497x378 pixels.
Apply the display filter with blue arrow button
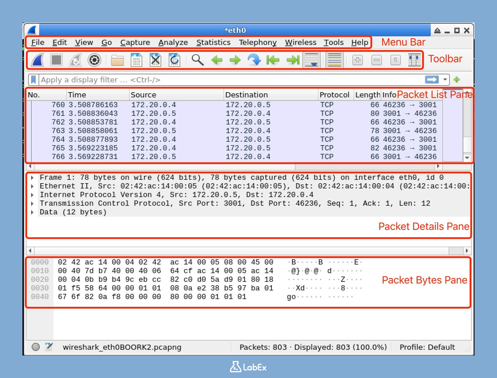tap(432, 80)
